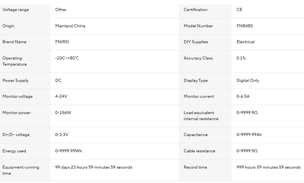Click the DIY Supplies label
The height and width of the screenshot is (183, 304).
pos(196,42)
